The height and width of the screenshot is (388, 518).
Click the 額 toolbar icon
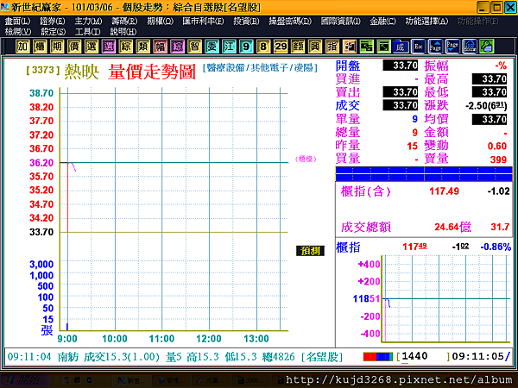298,47
